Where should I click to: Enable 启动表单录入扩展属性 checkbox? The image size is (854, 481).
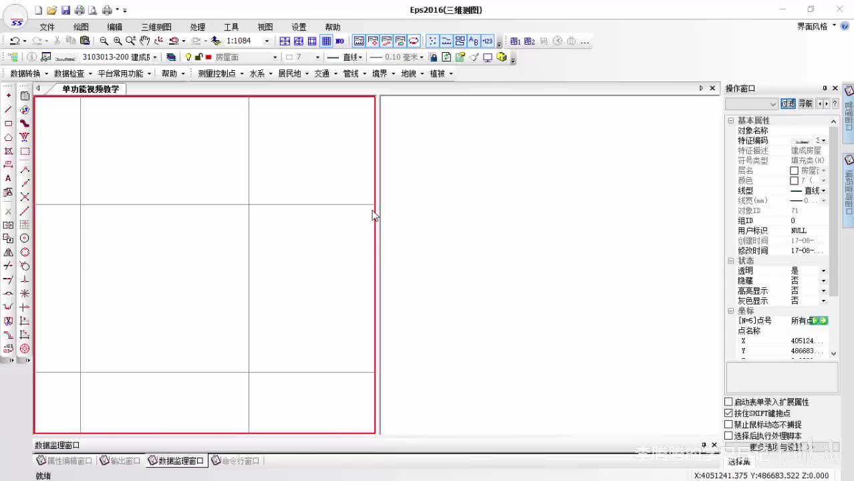coord(729,402)
